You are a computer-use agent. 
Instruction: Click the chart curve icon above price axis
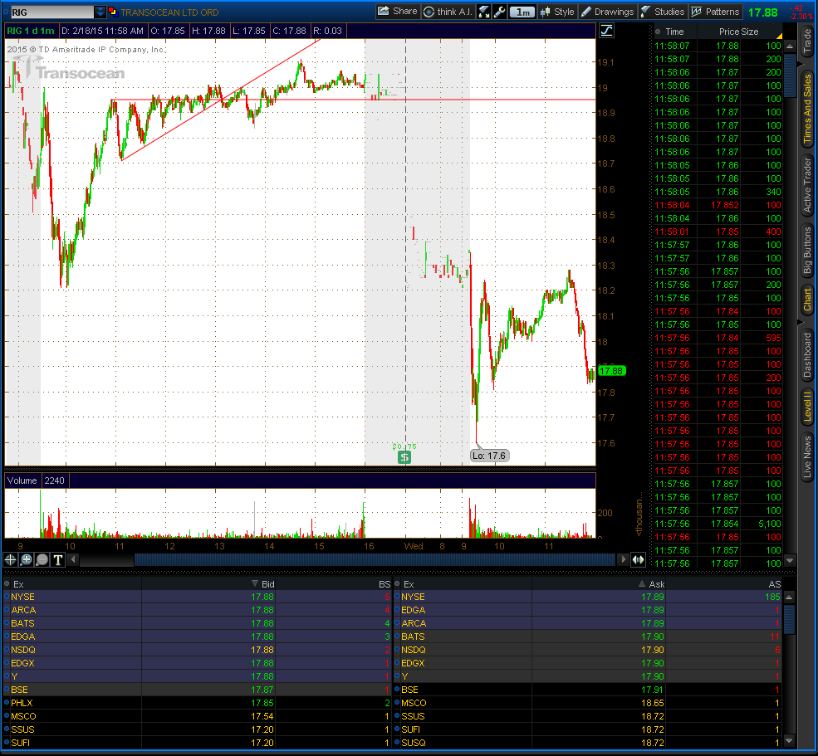click(x=606, y=30)
